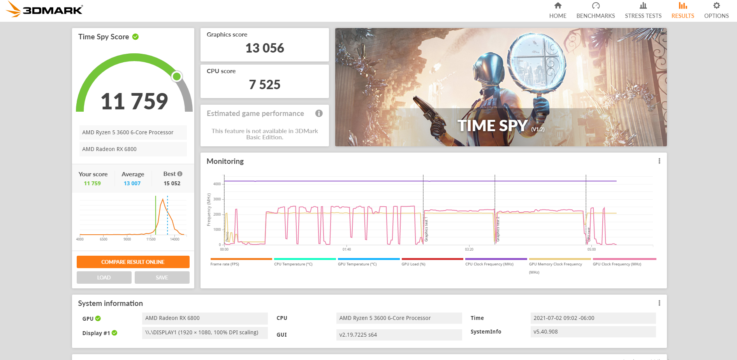Toggle the GPU Memory Clock Frequency legend
This screenshot has width=737, height=360.
pyautogui.click(x=556, y=268)
